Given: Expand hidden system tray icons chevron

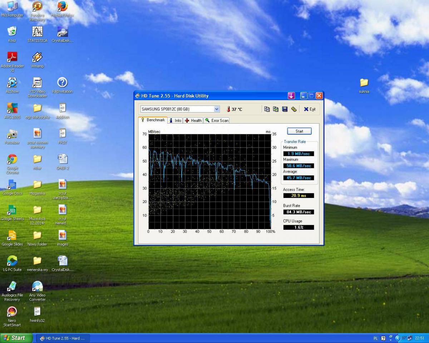Looking at the screenshot, I should pos(398,338).
